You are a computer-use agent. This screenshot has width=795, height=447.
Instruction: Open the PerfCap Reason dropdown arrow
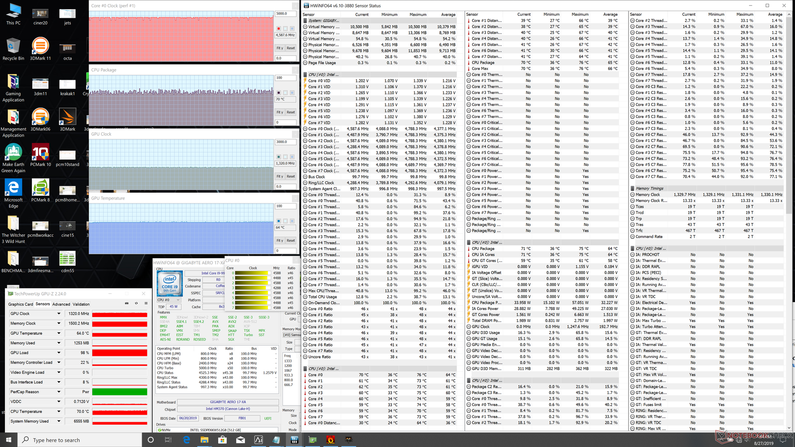[59, 392]
